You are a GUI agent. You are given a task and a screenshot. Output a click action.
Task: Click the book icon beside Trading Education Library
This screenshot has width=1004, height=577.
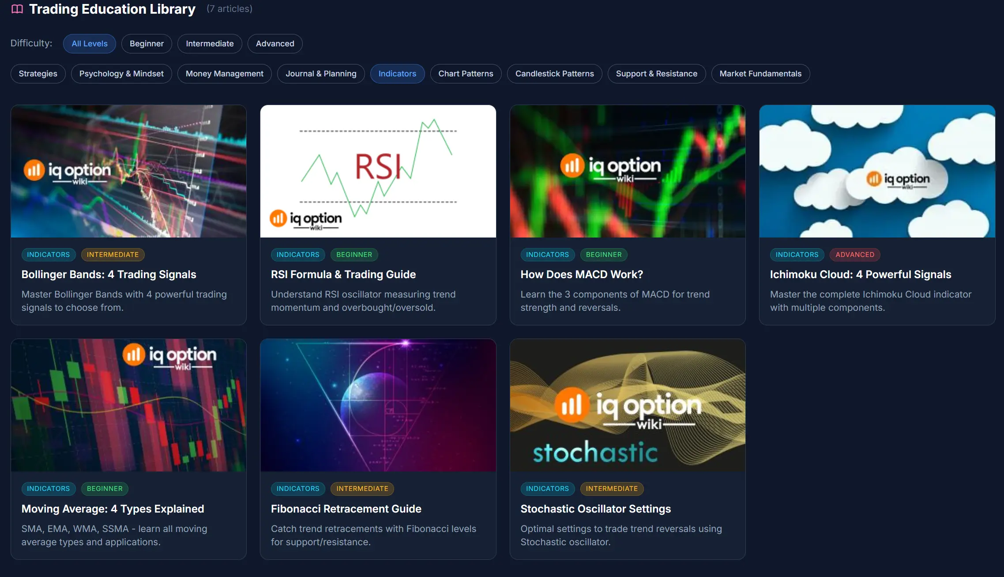17,9
